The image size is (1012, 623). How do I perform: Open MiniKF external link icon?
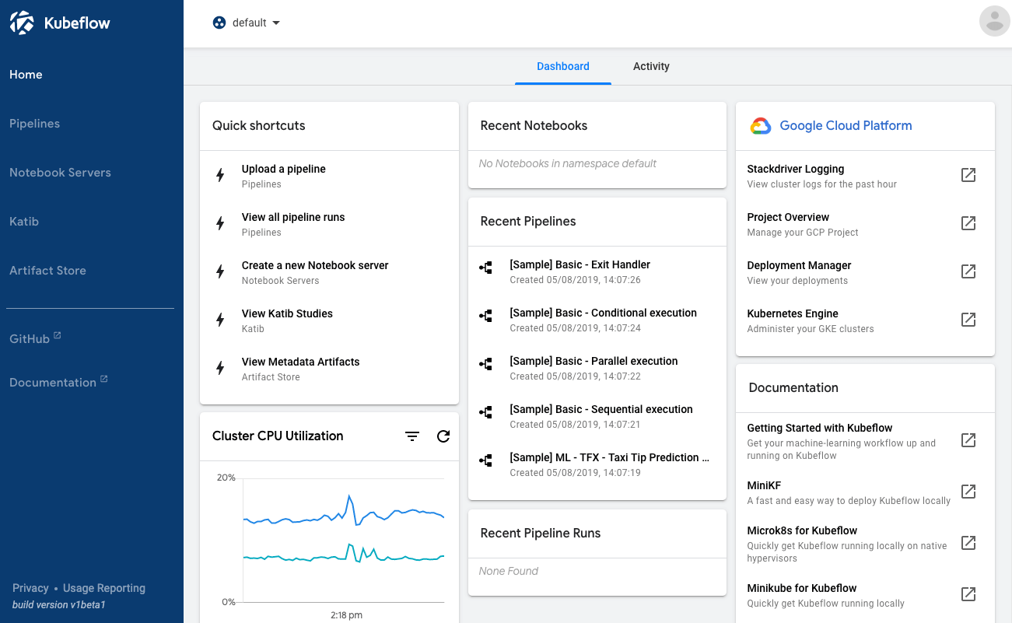pos(968,492)
